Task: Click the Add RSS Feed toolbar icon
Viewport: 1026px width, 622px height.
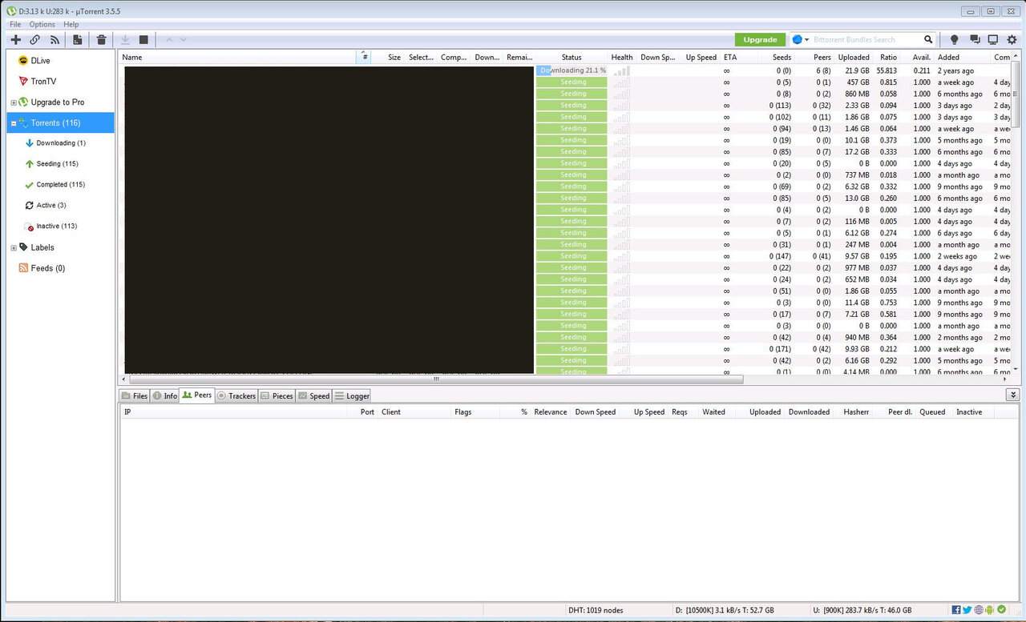Action: pyautogui.click(x=55, y=39)
